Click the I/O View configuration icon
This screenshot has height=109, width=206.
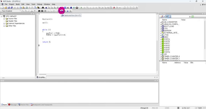tap(162, 17)
